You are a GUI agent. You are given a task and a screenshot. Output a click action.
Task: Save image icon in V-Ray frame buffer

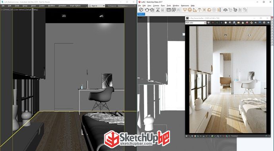(x=234, y=23)
